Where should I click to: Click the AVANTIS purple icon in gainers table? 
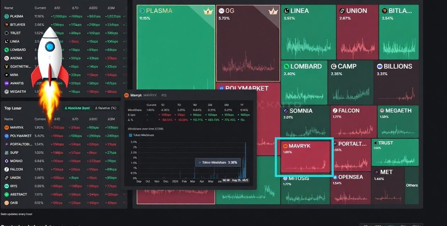tap(6, 83)
